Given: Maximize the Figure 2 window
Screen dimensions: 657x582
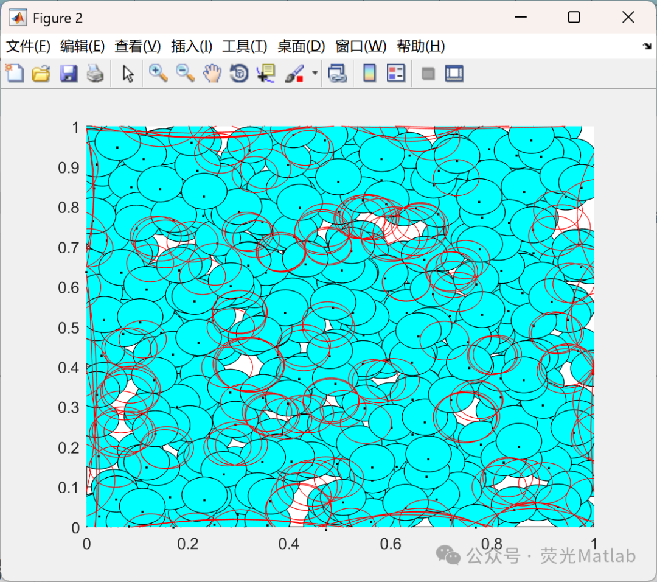Looking at the screenshot, I should tap(574, 17).
